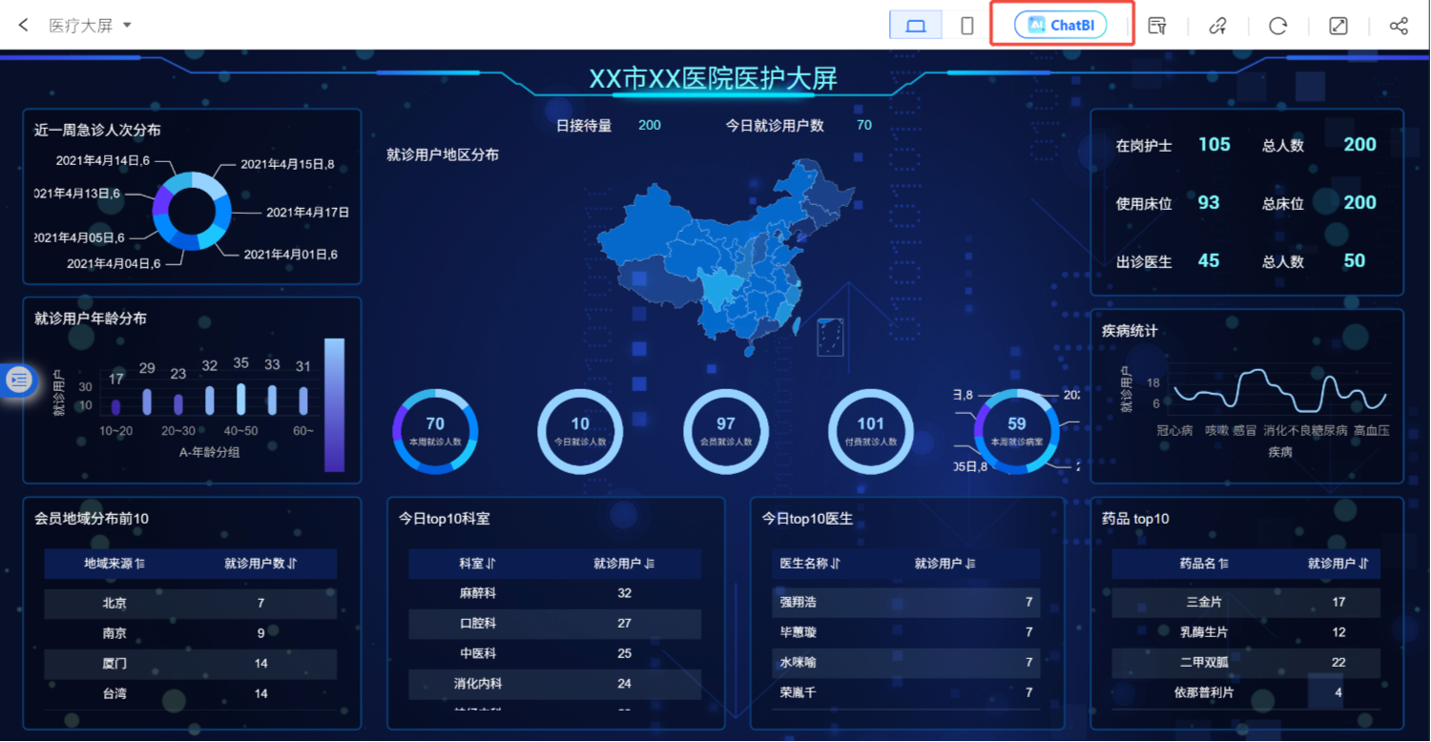
Task: Sort the 科室 column
Action: [x=490, y=564]
